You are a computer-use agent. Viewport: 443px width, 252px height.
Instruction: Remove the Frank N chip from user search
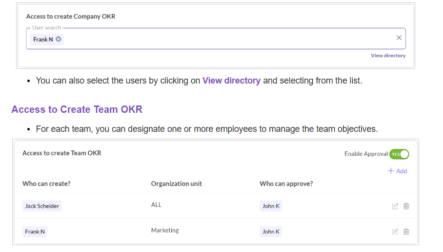pos(59,39)
